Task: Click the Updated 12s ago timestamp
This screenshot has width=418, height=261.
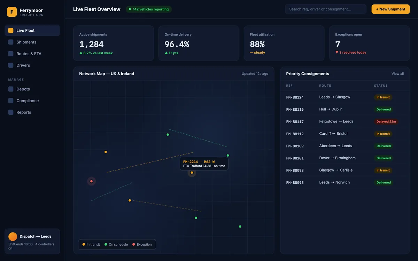Action: (x=255, y=74)
